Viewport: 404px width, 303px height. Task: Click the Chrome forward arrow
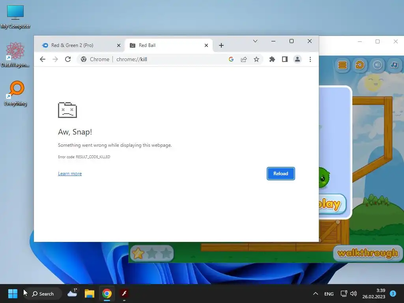pos(55,59)
